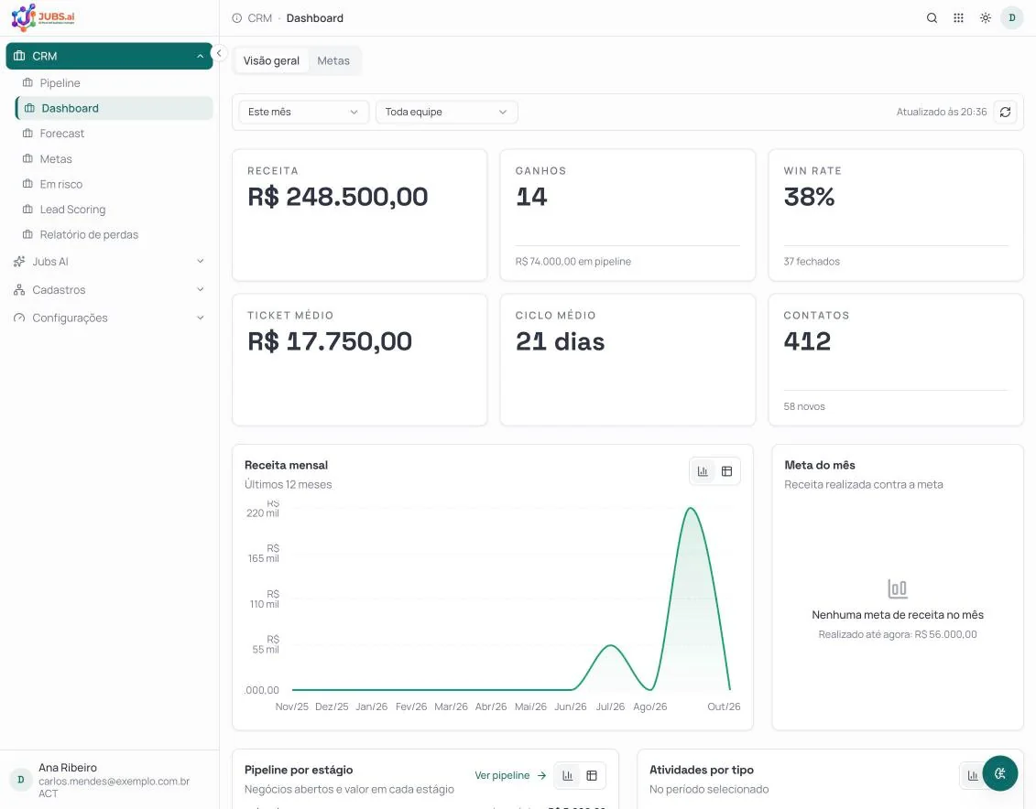The width and height of the screenshot is (1036, 809).
Task: Click the Ver pipeline link
Action: pos(510,775)
